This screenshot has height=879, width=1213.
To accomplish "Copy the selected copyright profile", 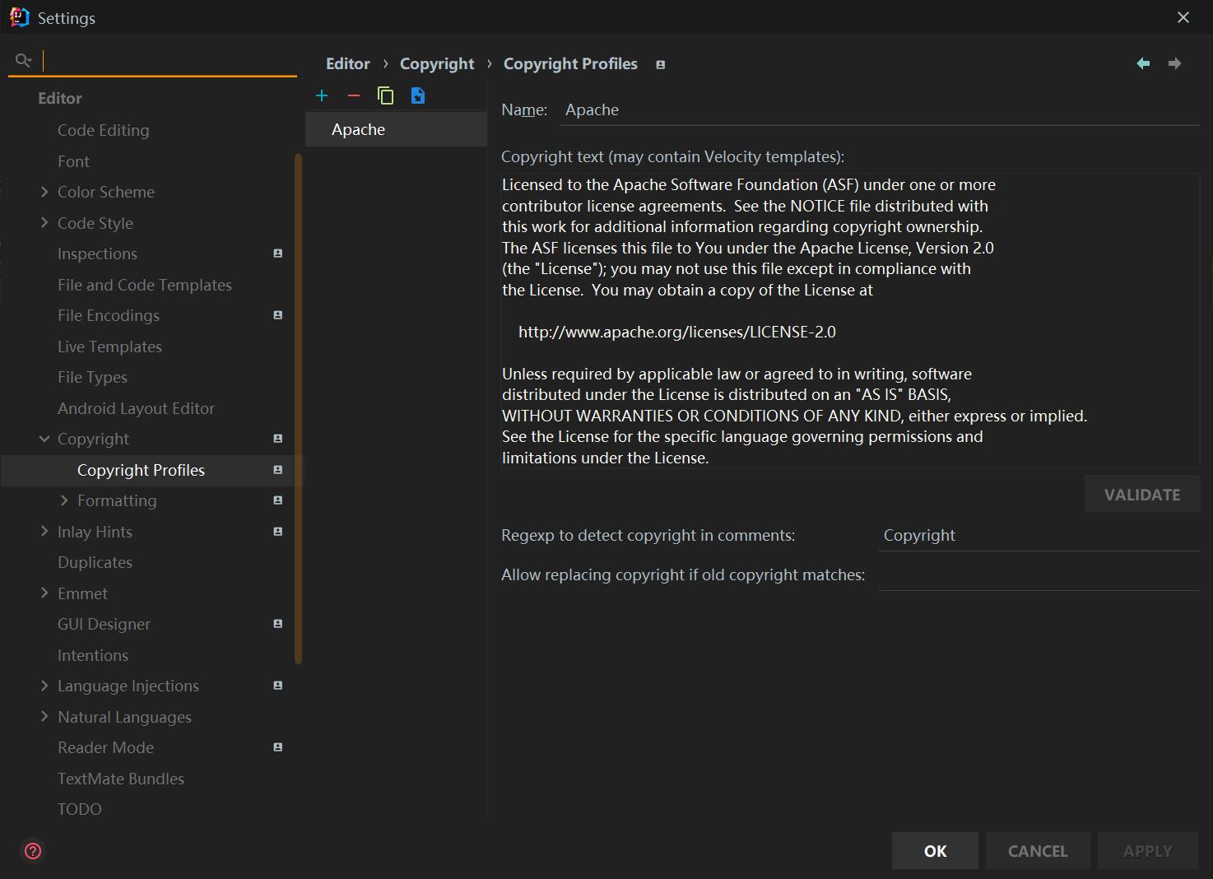I will coord(385,96).
